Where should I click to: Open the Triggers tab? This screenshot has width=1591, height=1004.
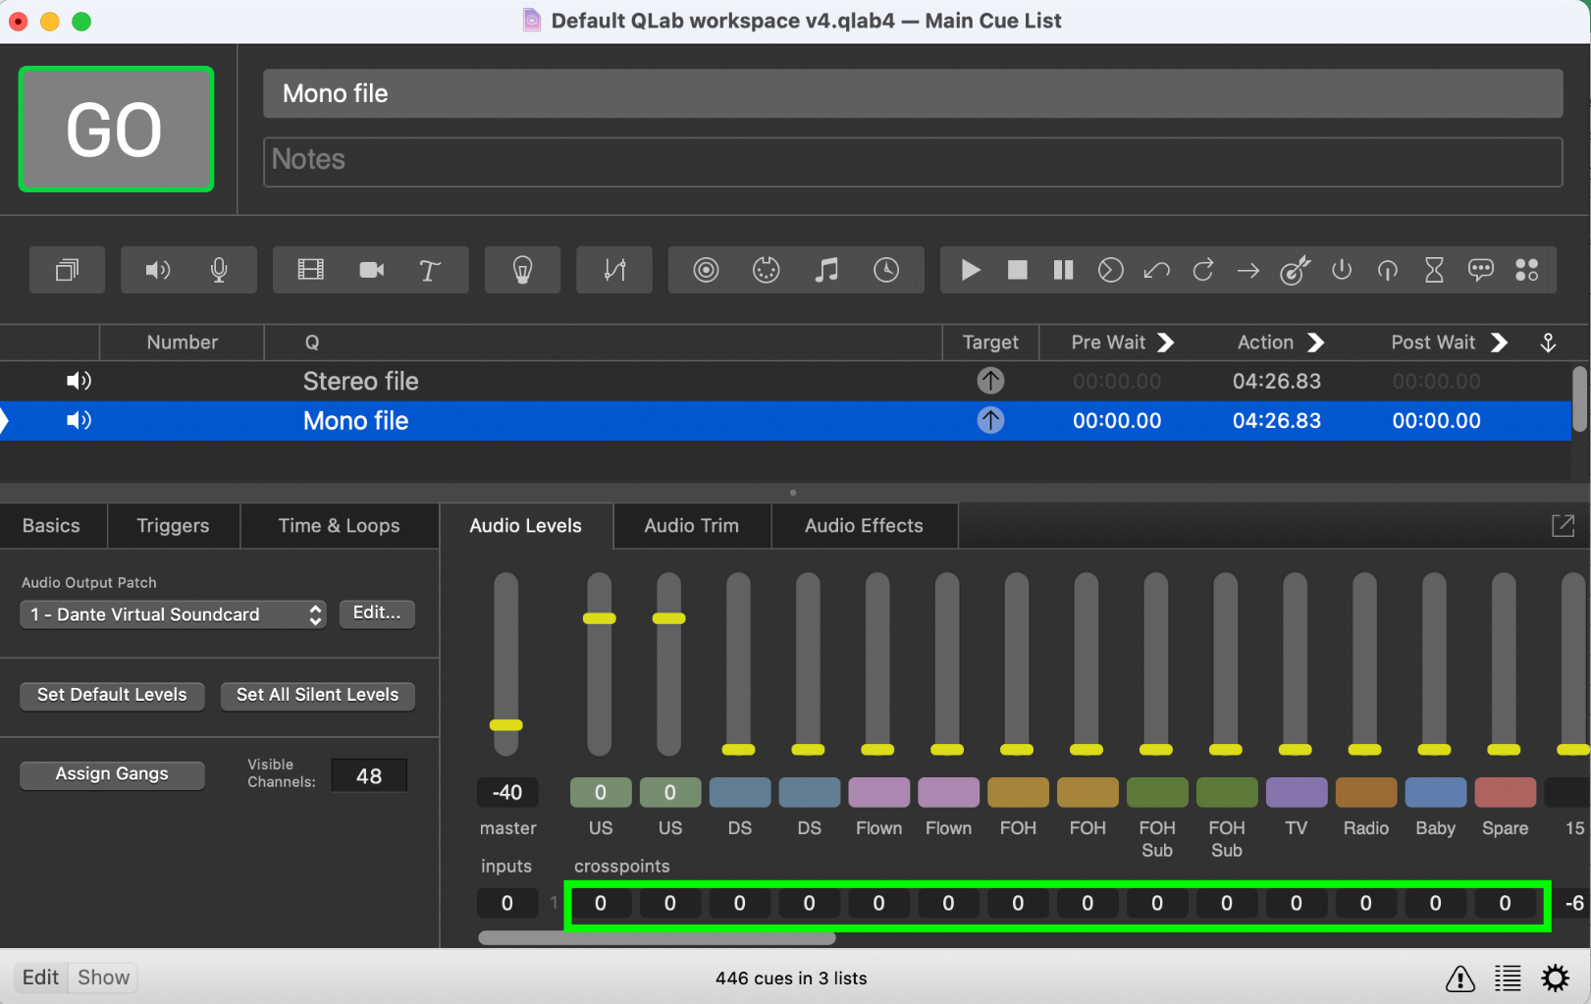point(173,526)
